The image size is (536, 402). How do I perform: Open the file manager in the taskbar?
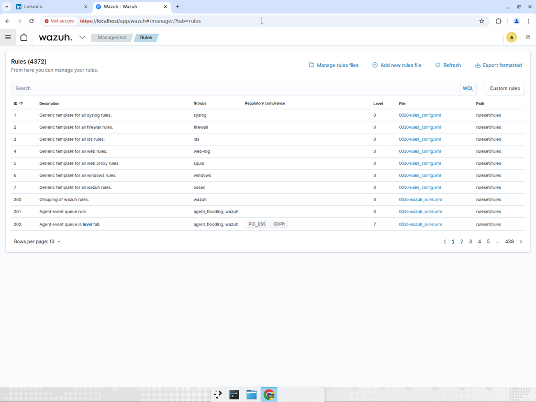pyautogui.click(x=251, y=395)
